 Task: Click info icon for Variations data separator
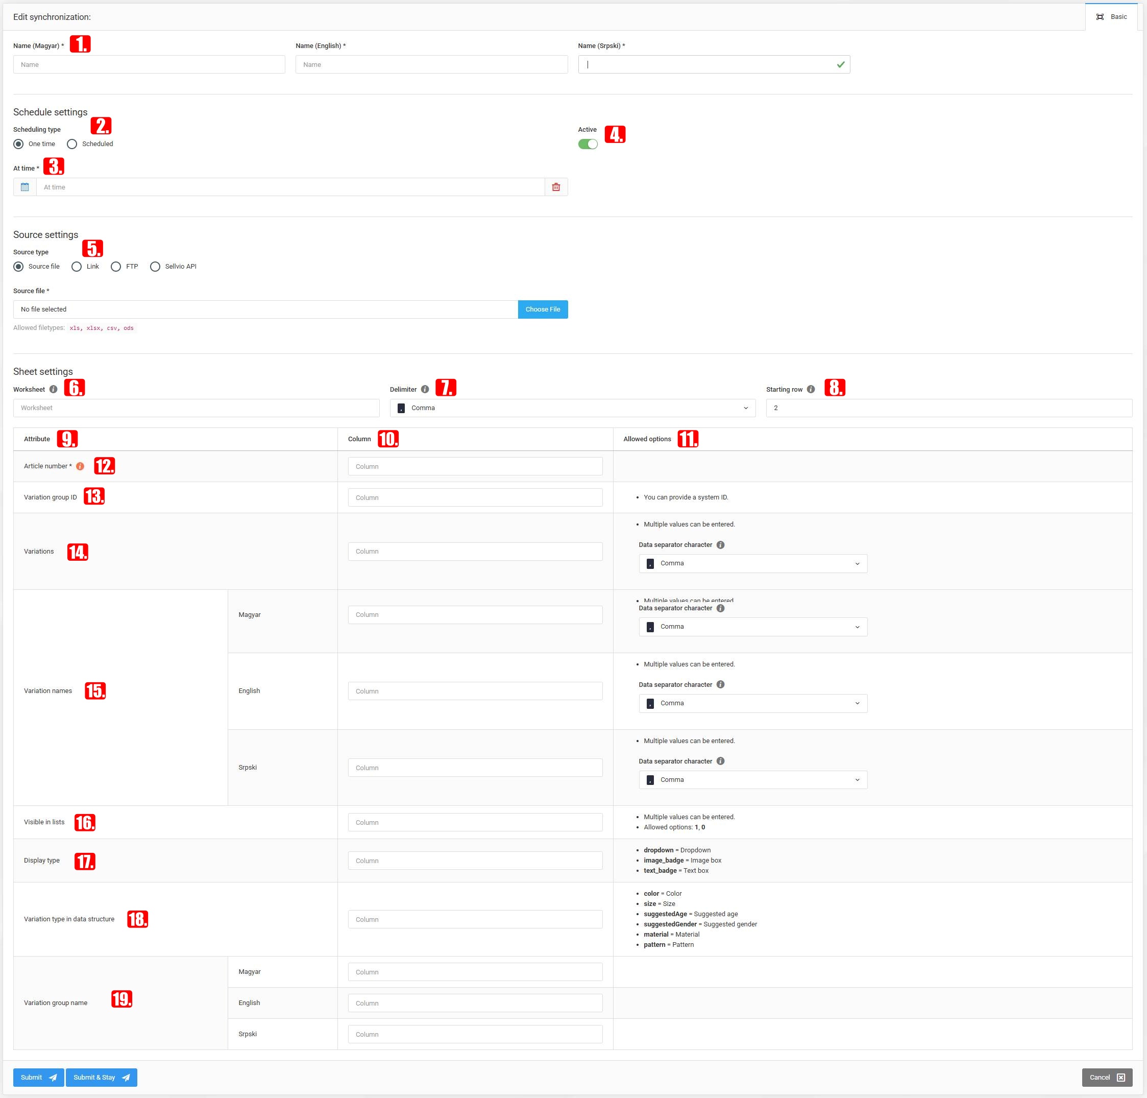(721, 545)
